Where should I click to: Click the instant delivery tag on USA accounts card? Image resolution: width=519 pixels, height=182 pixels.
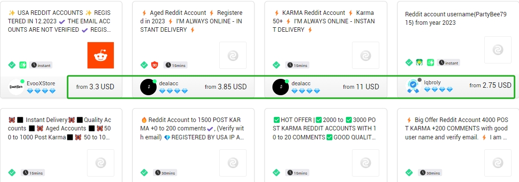41,65
